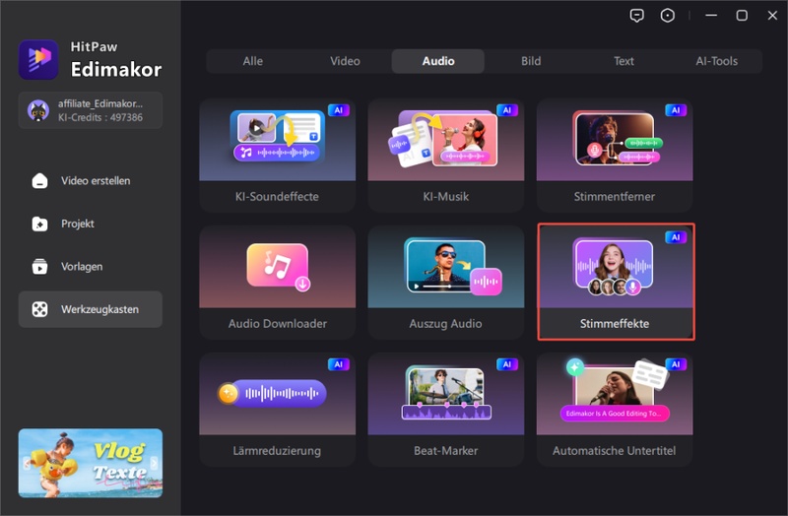Open the settings hexagon icon in title bar
The width and height of the screenshot is (788, 516).
pos(668,16)
